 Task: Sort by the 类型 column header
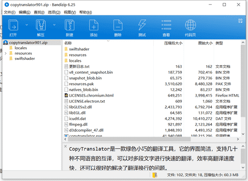(x=219, y=43)
